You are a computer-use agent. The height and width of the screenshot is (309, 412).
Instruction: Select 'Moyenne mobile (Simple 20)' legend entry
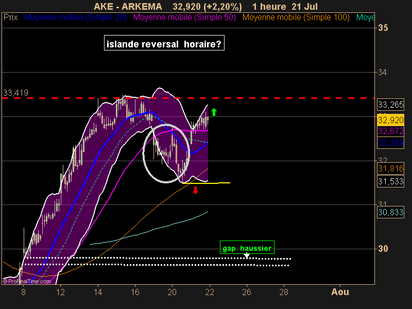click(75, 18)
